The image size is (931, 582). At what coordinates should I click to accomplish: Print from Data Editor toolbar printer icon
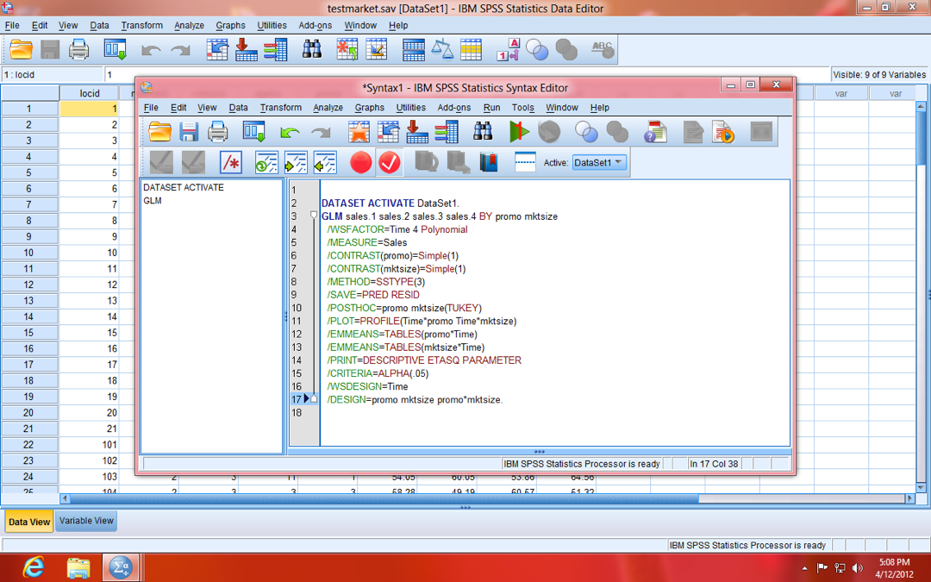[78, 49]
